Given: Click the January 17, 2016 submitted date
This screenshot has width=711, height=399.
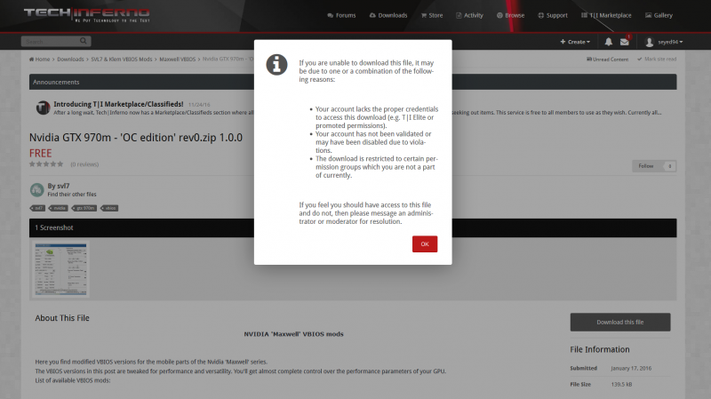Looking at the screenshot, I should (631, 368).
